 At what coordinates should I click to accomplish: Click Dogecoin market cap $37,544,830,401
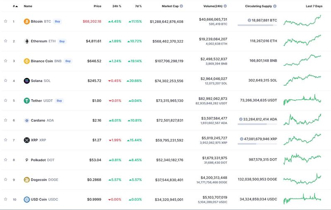pos(169,180)
